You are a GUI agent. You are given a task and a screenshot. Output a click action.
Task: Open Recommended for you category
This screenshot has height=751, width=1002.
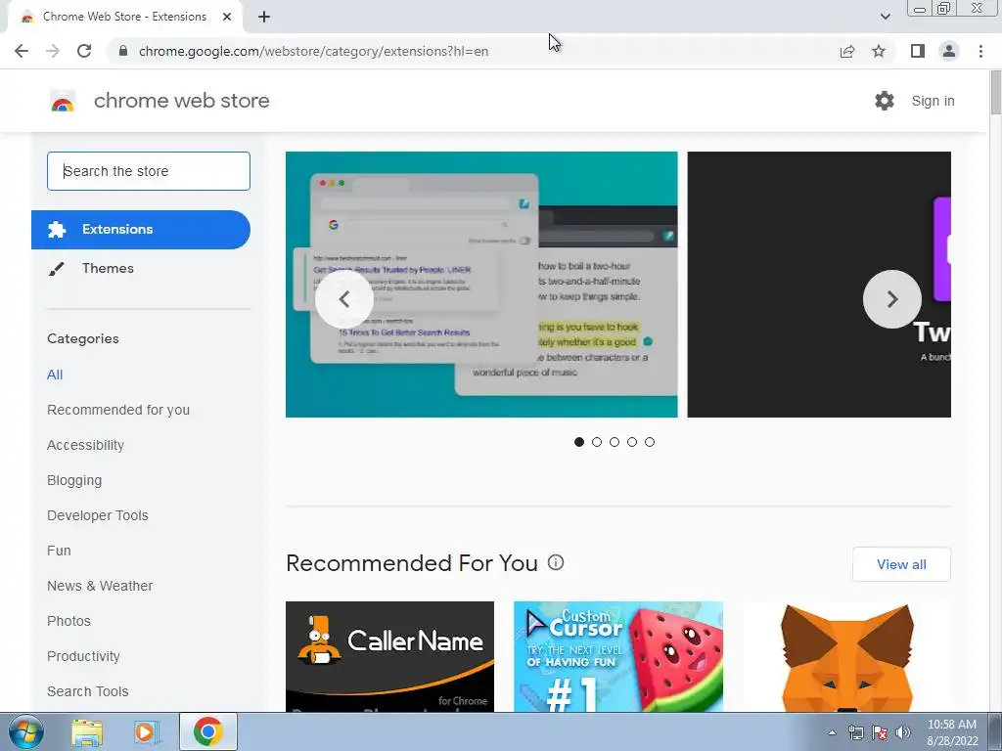click(118, 410)
